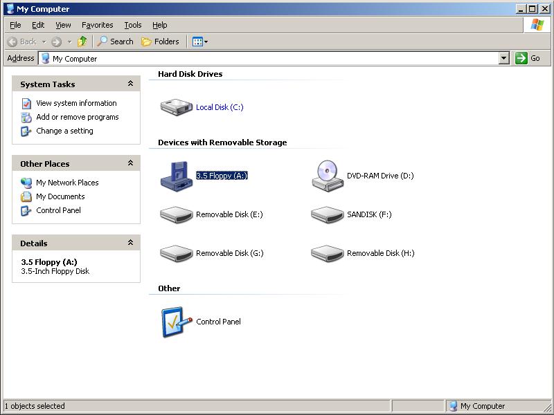
Task: Click the Go arrow button
Action: (521, 58)
